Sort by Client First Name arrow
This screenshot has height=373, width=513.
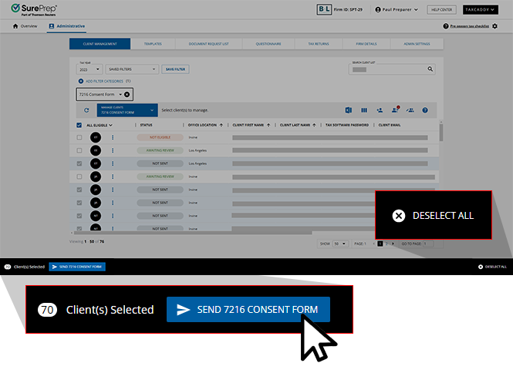coord(268,125)
